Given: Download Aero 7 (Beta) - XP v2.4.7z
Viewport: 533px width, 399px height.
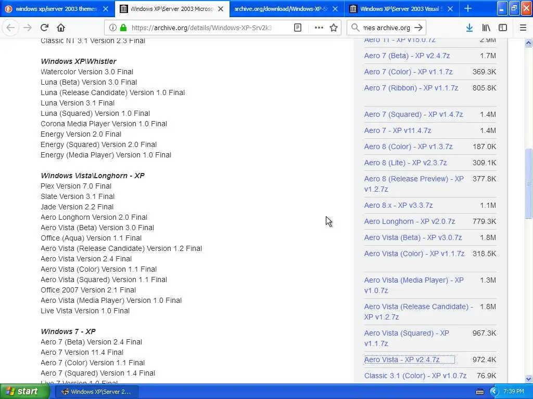Looking at the screenshot, I should (x=407, y=56).
